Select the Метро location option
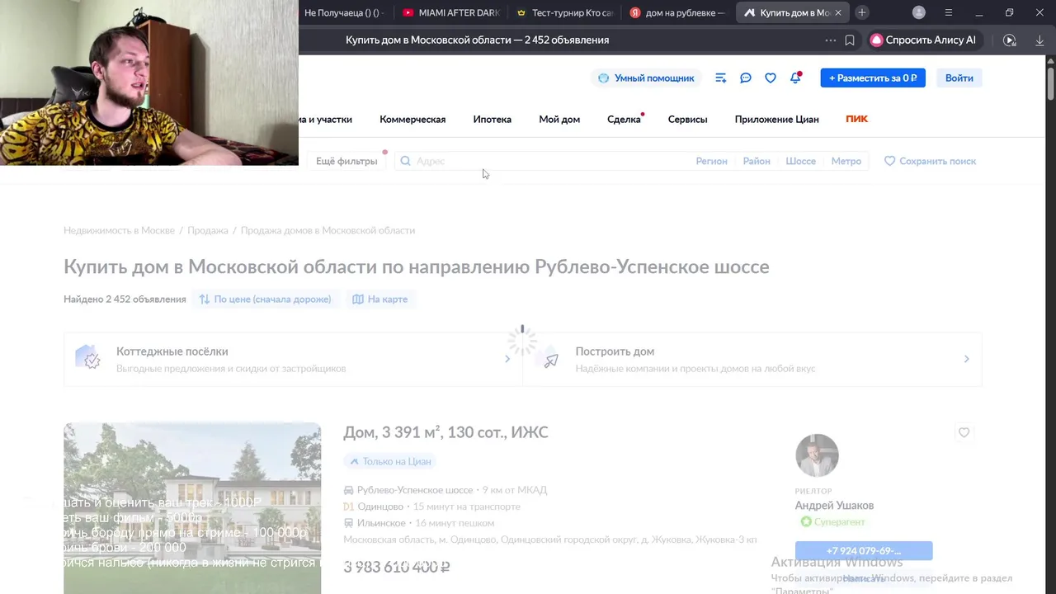1056x594 pixels. coord(846,161)
